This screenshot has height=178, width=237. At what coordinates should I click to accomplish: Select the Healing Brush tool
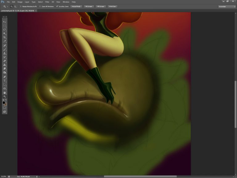5,45
